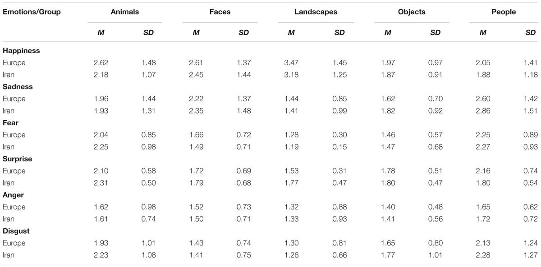Screen dimensions: 541x267
Task: Click Landscapes Fear Iran SD 0.15
Action: (x=340, y=147)
